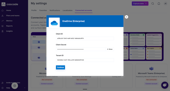The height and width of the screenshot is (91, 170).
Task: Open the chat support bubble icon
Action: [165, 85]
